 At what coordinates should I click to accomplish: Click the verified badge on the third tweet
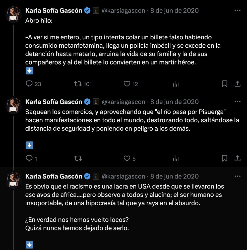(87, 176)
